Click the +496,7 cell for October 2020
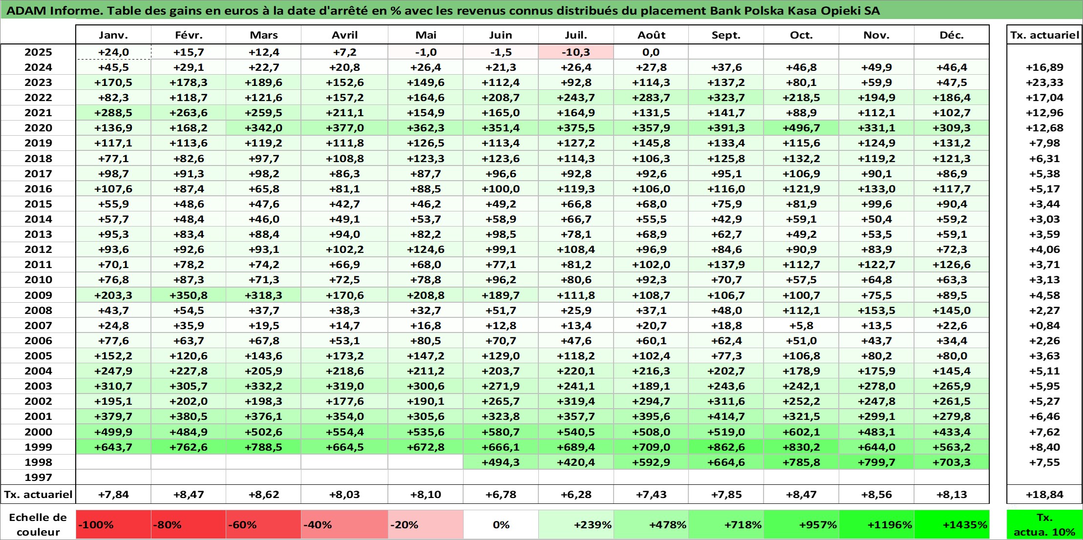1083x540 pixels. [801, 128]
